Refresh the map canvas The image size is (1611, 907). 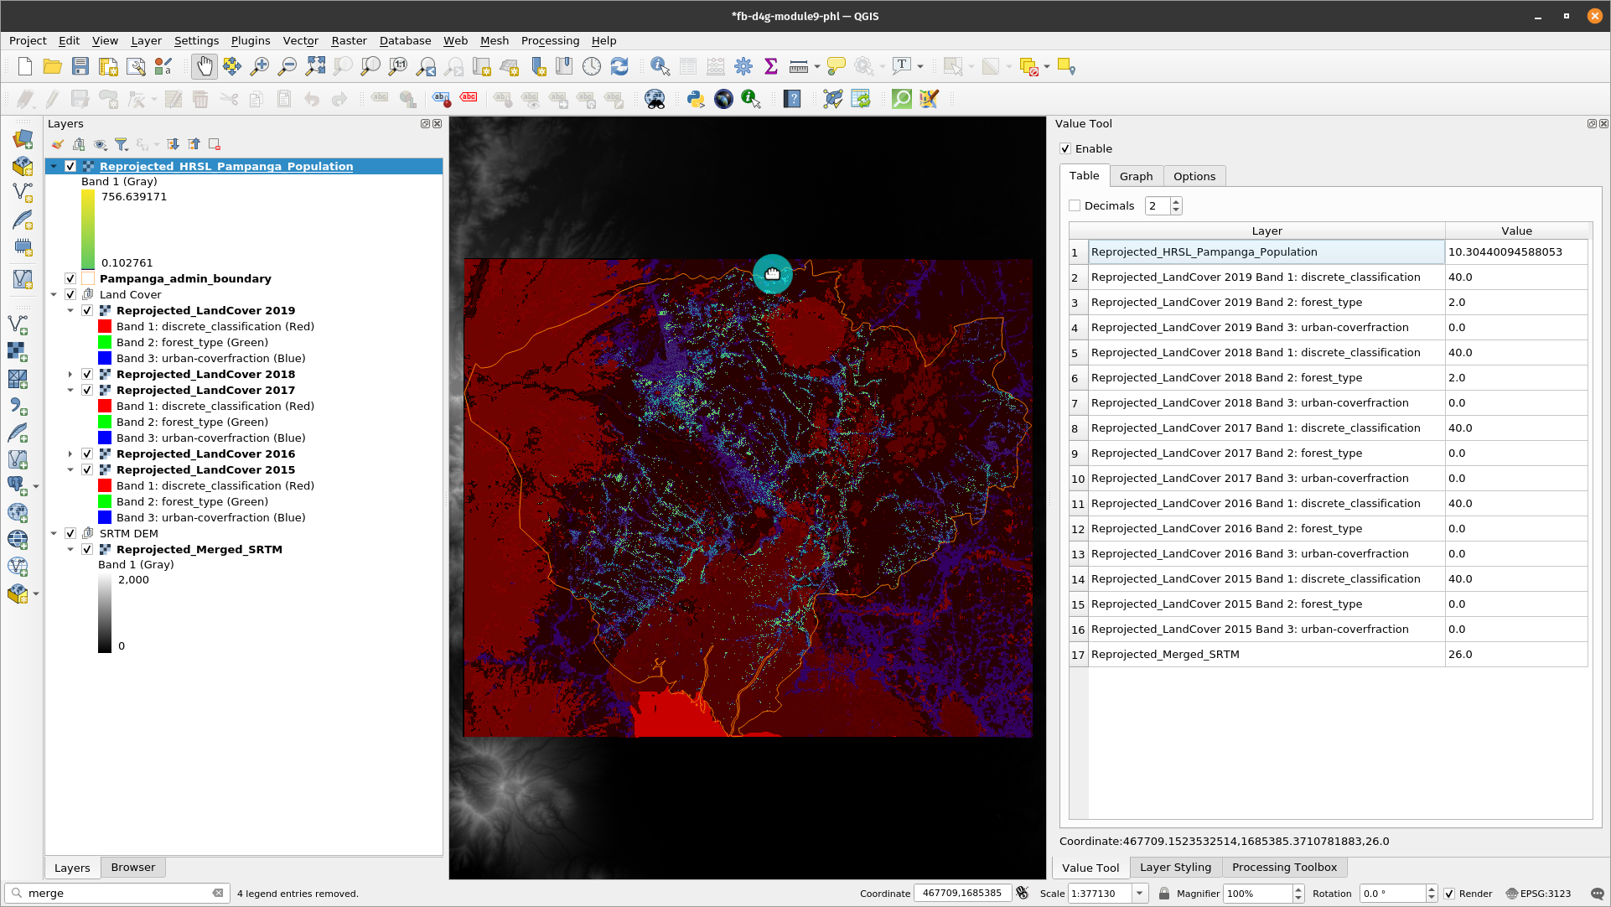point(619,66)
